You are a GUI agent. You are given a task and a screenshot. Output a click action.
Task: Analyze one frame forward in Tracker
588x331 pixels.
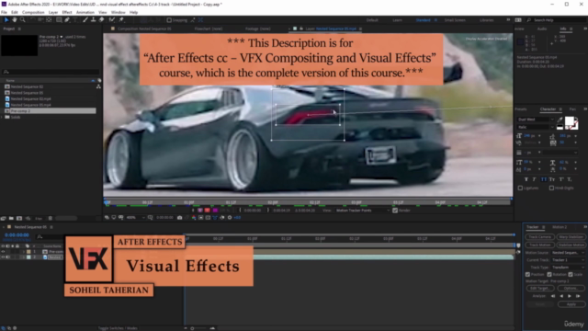pyautogui.click(x=578, y=296)
